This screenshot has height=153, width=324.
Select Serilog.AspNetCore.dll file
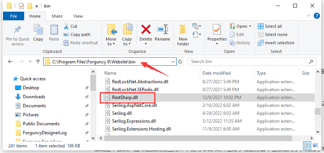coord(134,105)
